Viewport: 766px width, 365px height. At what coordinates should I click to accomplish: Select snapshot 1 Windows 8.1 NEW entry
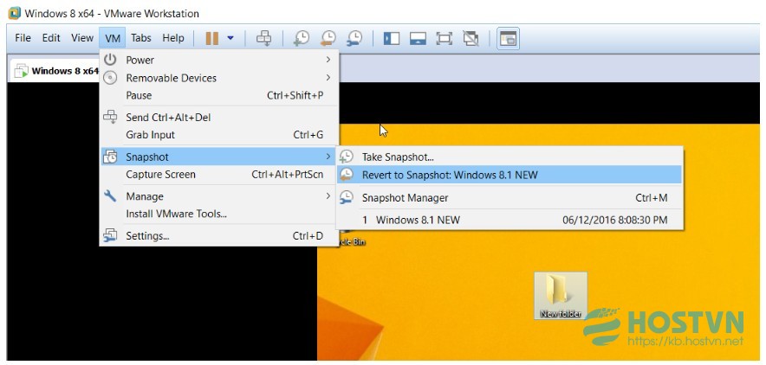(509, 220)
